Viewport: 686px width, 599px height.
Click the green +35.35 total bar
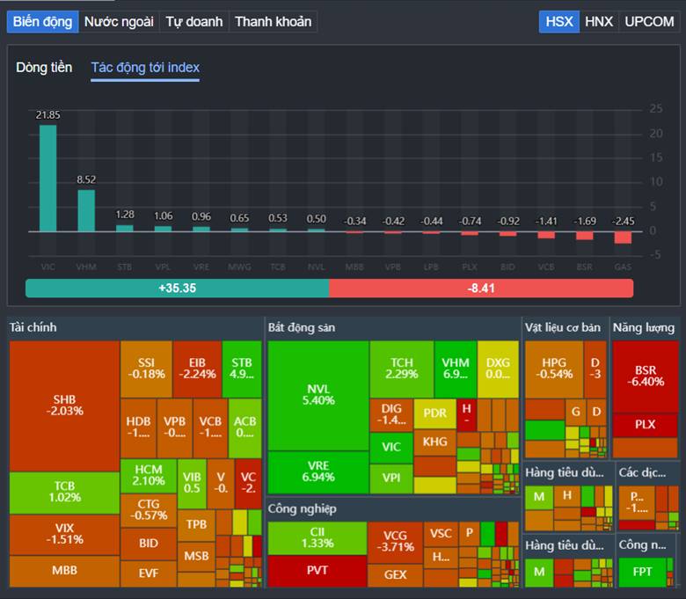[177, 289]
